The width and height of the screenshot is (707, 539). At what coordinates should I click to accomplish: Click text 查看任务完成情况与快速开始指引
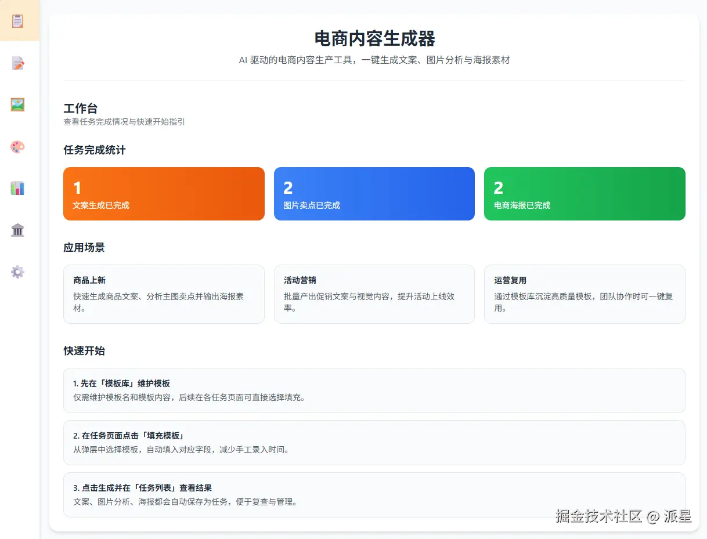[124, 122]
